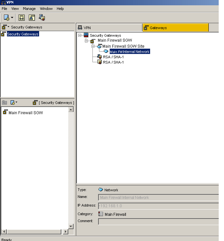Click the New object toolbar icon
This screenshot has width=224, height=241.
(x=7, y=17)
